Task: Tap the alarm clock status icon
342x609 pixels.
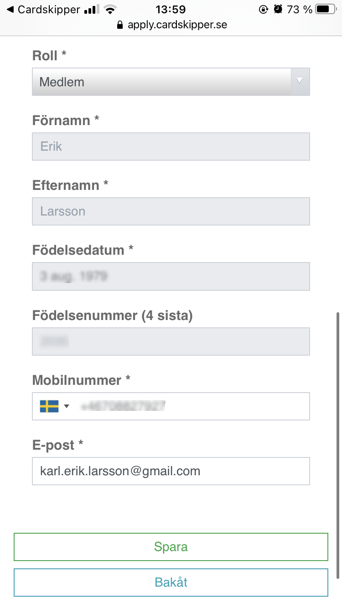Action: pos(278,10)
